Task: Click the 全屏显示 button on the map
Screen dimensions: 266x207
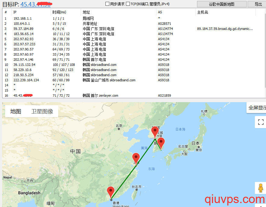Action: pyautogui.click(x=256, y=108)
